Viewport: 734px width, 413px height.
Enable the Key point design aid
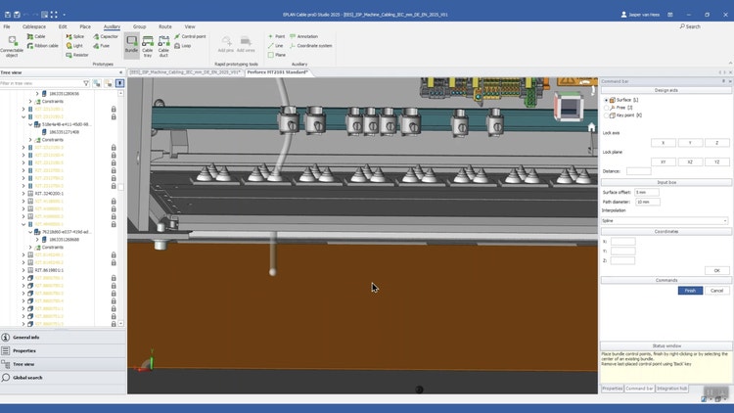pos(607,115)
